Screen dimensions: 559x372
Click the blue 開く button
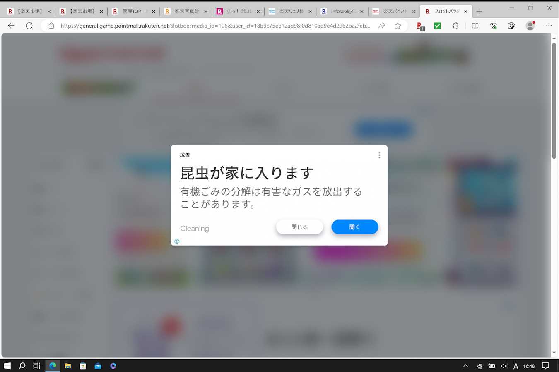354,227
